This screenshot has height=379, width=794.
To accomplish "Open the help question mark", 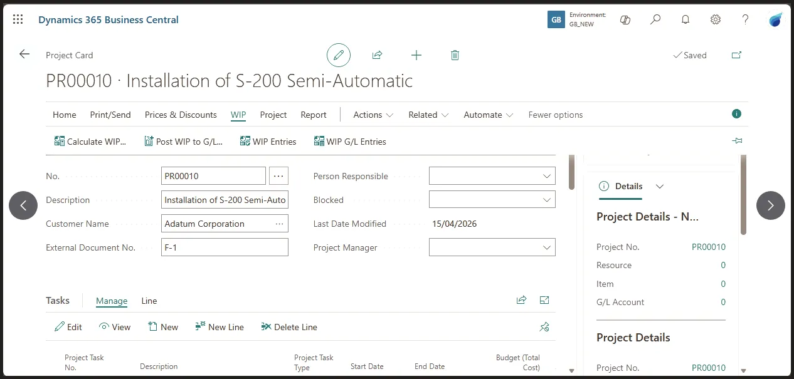I will pos(746,19).
